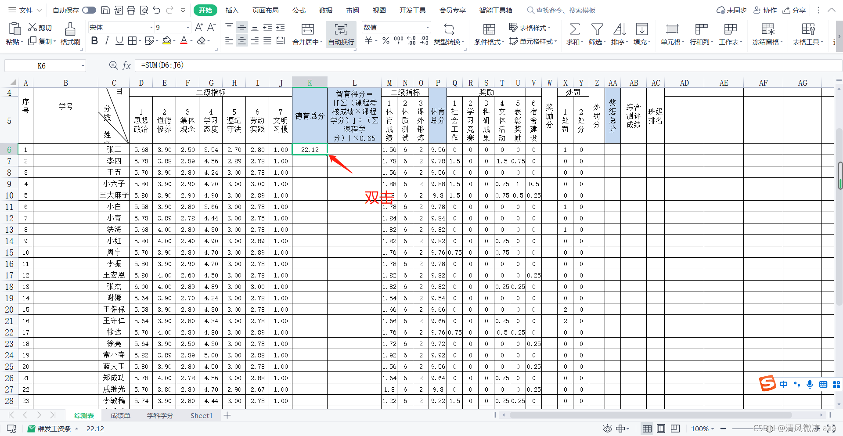Toggle Italic formatting
This screenshot has width=843, height=436.
pos(107,41)
